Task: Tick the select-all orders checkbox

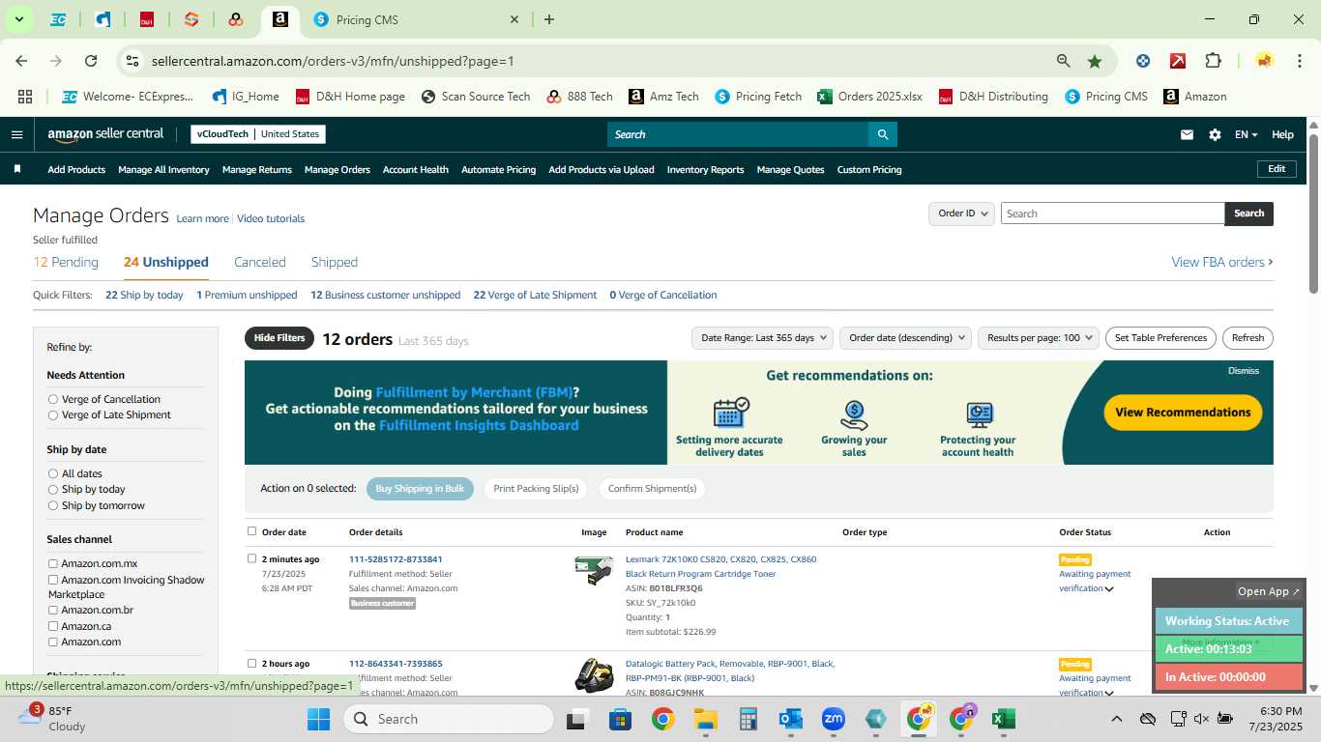Action: pos(252,530)
